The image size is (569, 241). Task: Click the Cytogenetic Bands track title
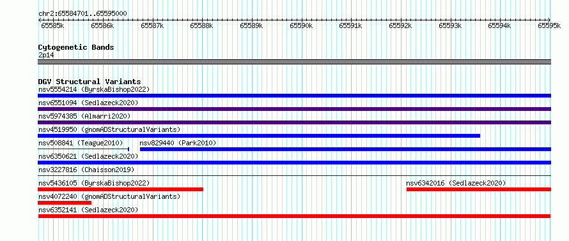76,47
